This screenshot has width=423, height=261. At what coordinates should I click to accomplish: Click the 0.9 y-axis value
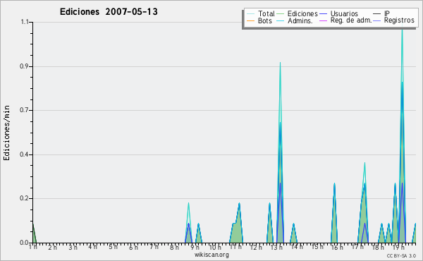pos(24,66)
